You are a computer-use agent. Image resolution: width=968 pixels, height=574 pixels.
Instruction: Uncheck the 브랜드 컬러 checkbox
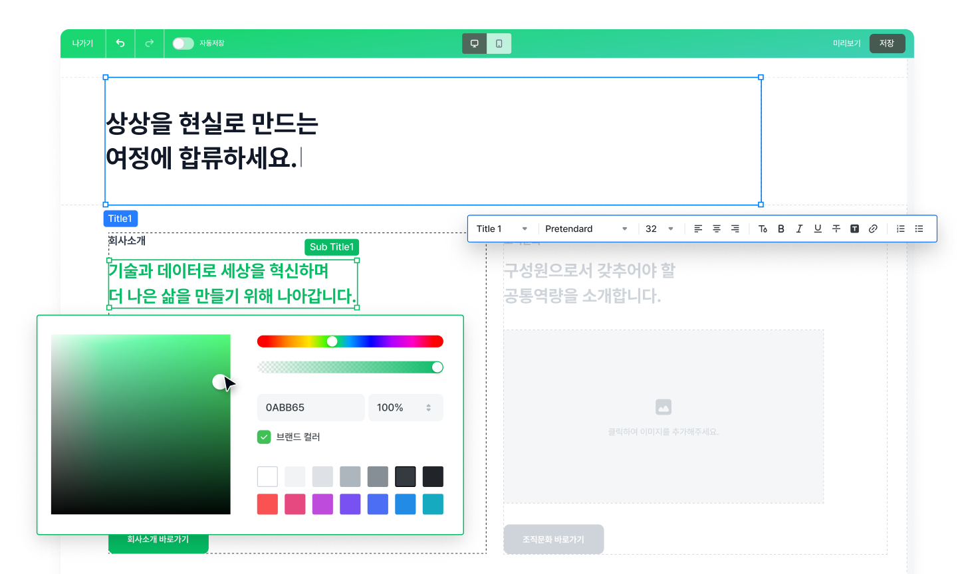click(264, 436)
